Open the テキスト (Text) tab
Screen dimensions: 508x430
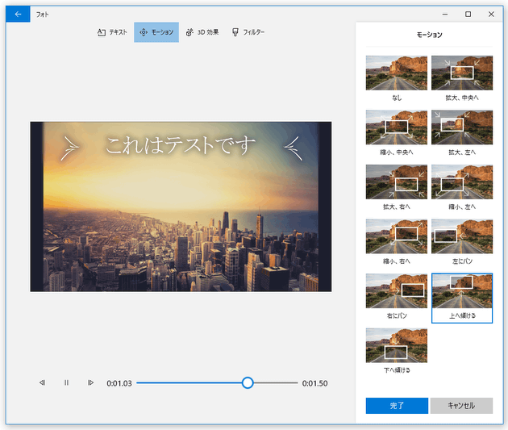coord(112,32)
